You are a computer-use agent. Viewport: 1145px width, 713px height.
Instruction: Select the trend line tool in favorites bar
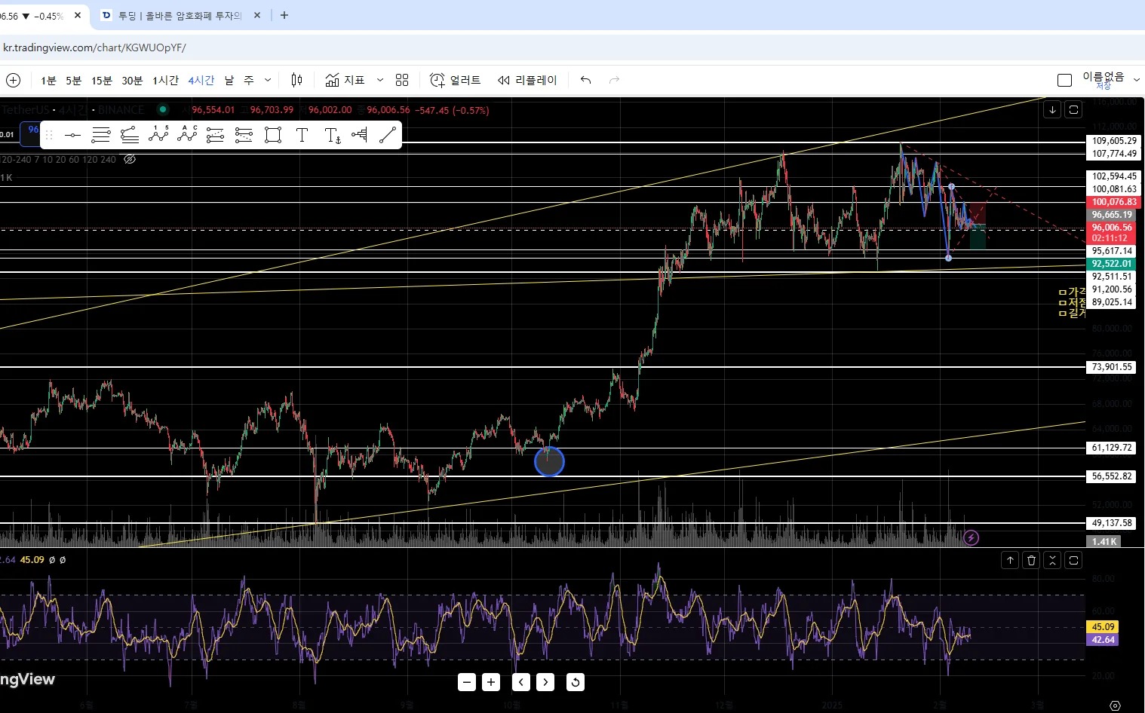point(388,135)
